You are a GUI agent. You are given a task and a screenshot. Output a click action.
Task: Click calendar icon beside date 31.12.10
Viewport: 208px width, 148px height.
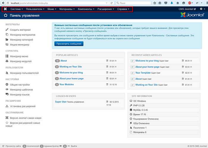pyautogui.click(x=107, y=84)
